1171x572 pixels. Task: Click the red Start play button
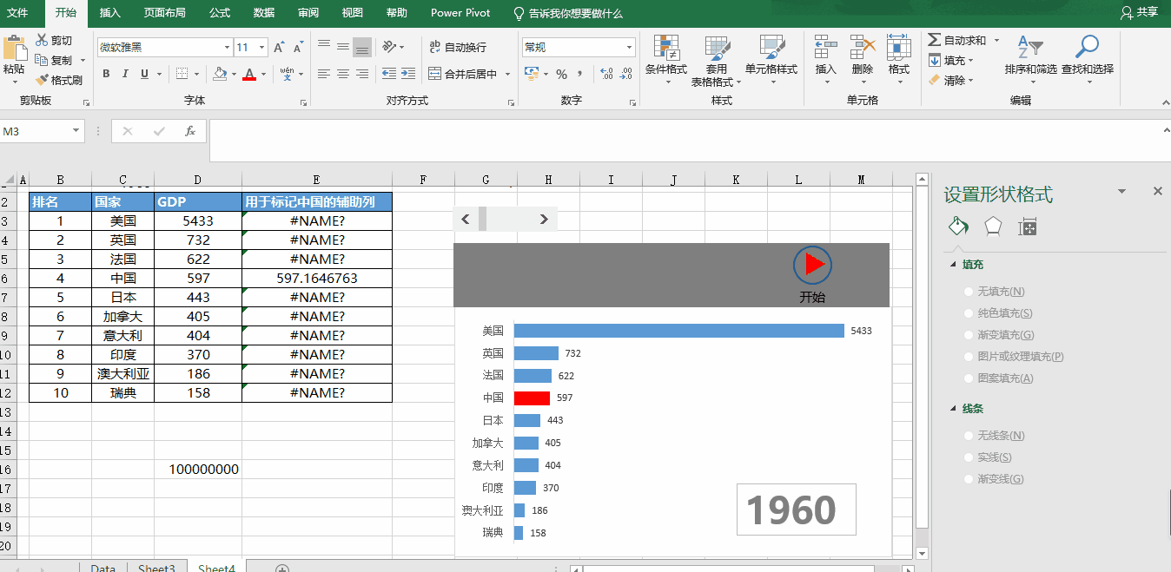(812, 264)
